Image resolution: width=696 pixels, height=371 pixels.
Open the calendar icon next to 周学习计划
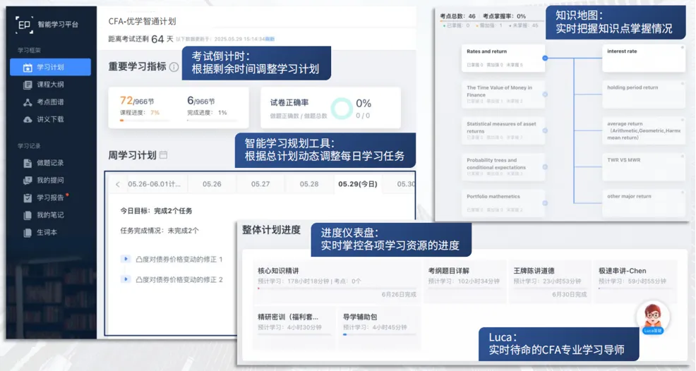pyautogui.click(x=164, y=155)
